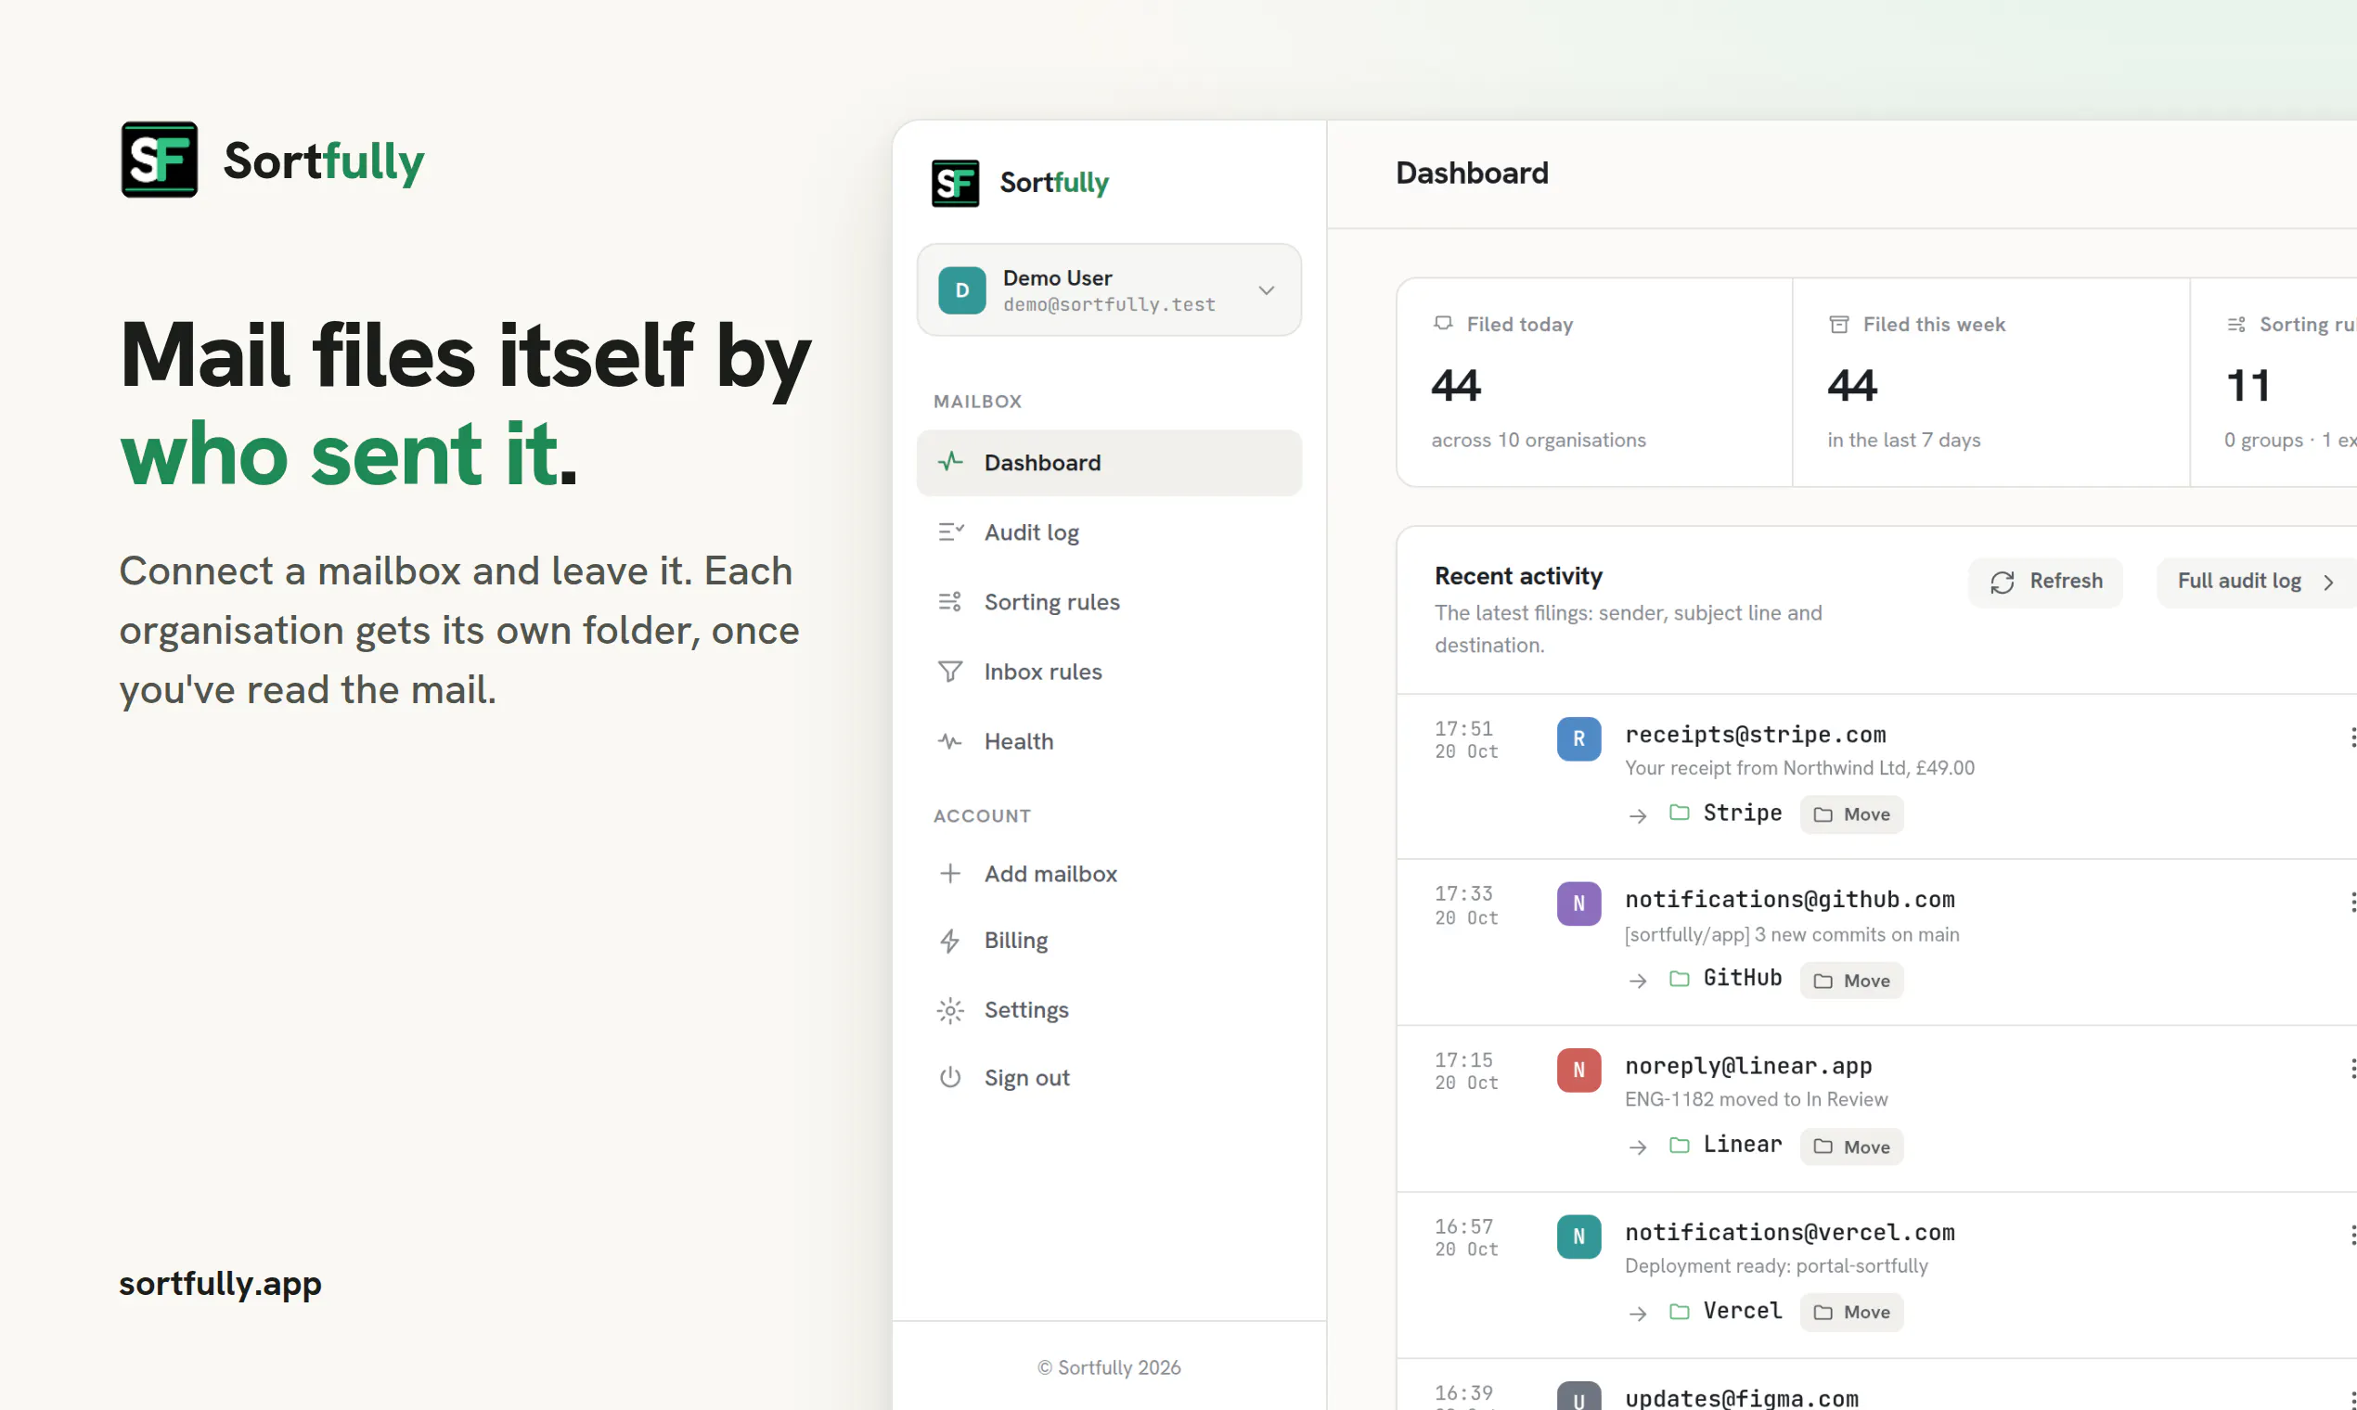This screenshot has height=1410, width=2357.
Task: Click the subject "ENG-1182 moved to In Review"
Action: click(x=1757, y=1099)
